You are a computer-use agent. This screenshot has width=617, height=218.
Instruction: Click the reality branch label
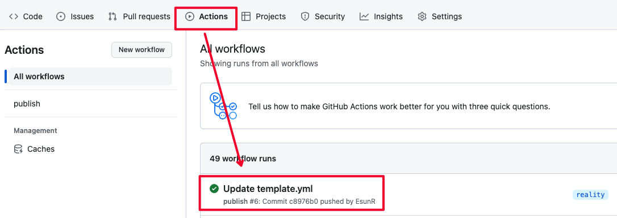[590, 194]
